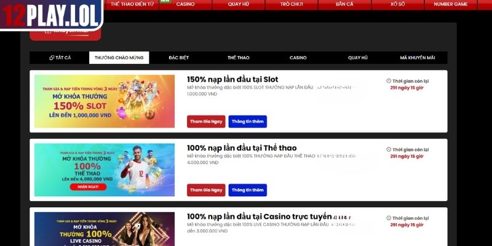Open the Casino top menu item
The width and height of the screenshot is (492, 246).
(x=185, y=4)
